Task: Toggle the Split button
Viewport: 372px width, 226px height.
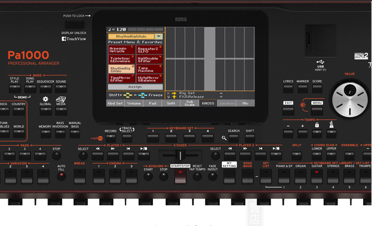Action: [297, 156]
